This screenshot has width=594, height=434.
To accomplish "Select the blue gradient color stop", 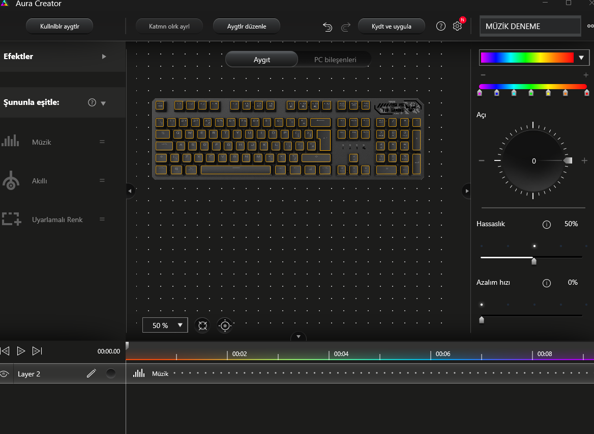I will tap(497, 93).
